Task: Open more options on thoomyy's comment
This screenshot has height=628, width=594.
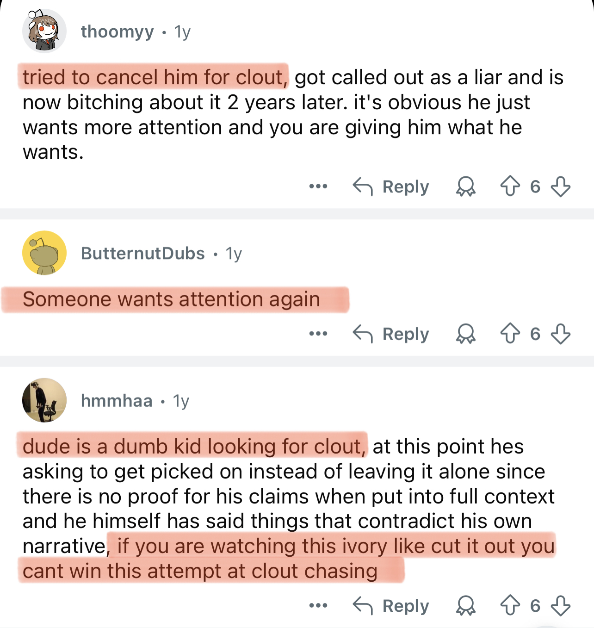Action: point(318,187)
